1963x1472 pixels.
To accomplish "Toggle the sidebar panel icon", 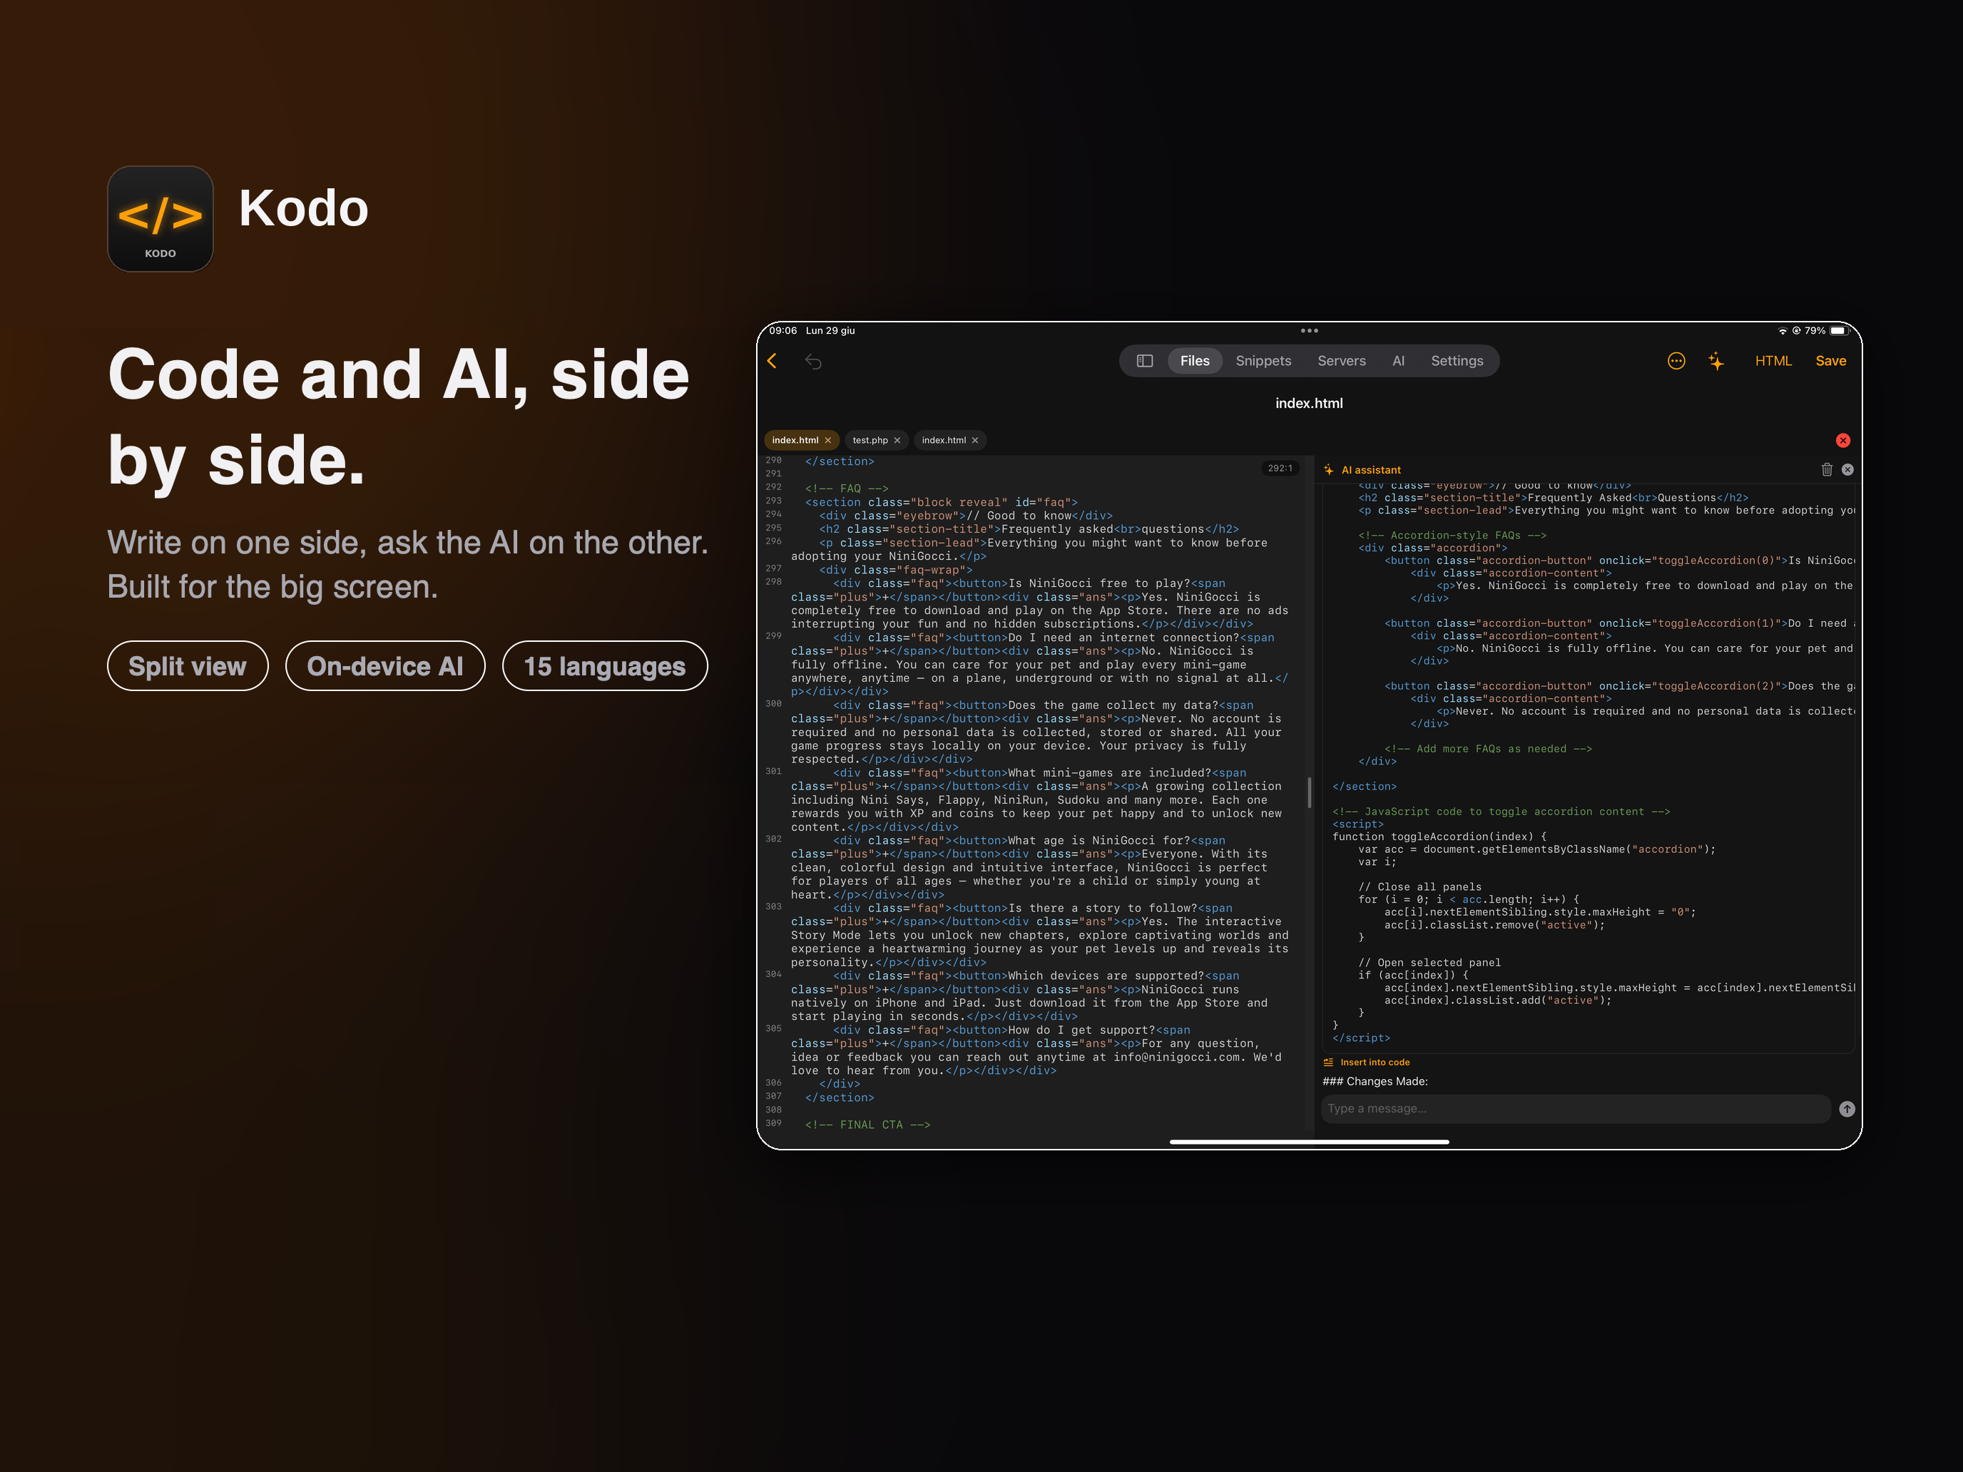I will pos(1145,361).
